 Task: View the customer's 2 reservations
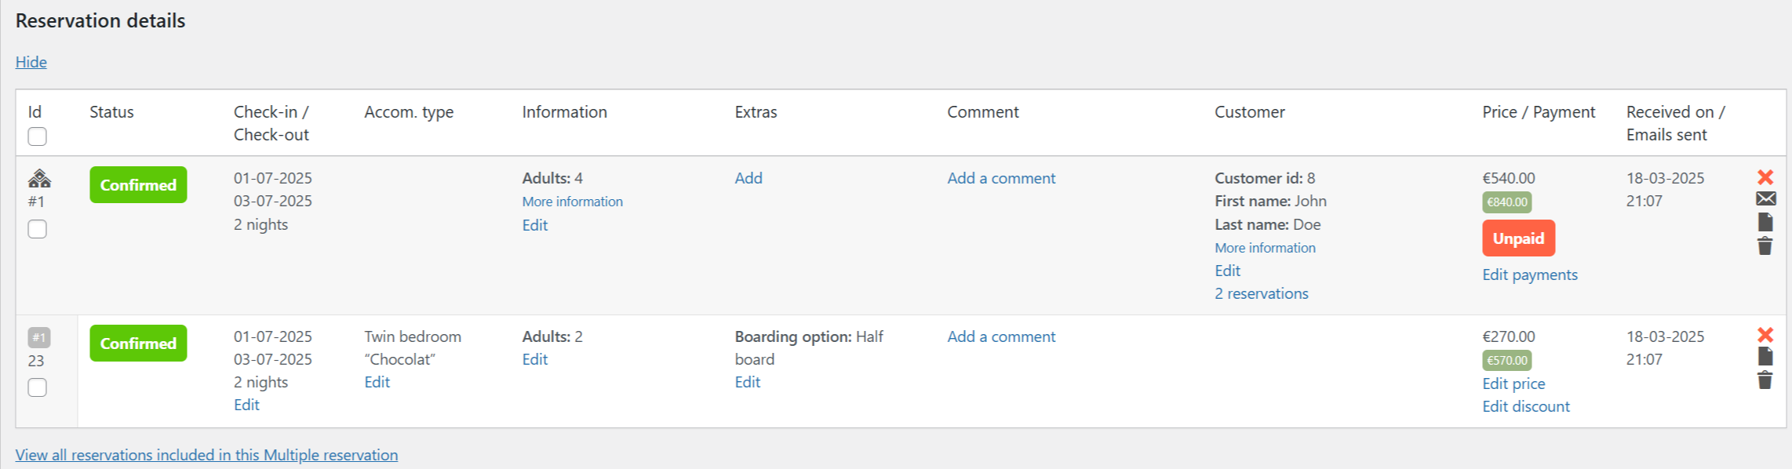[x=1261, y=293]
